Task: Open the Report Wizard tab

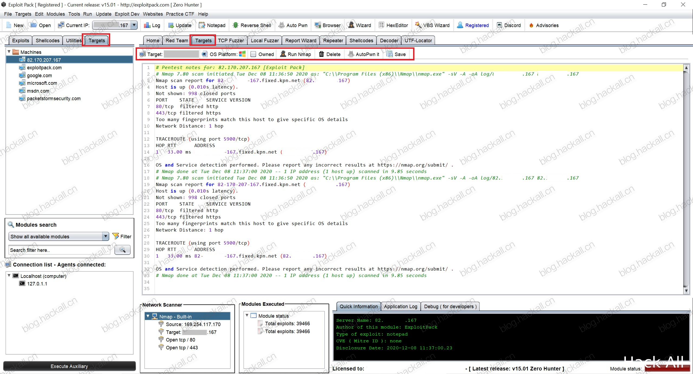Action: coord(301,40)
